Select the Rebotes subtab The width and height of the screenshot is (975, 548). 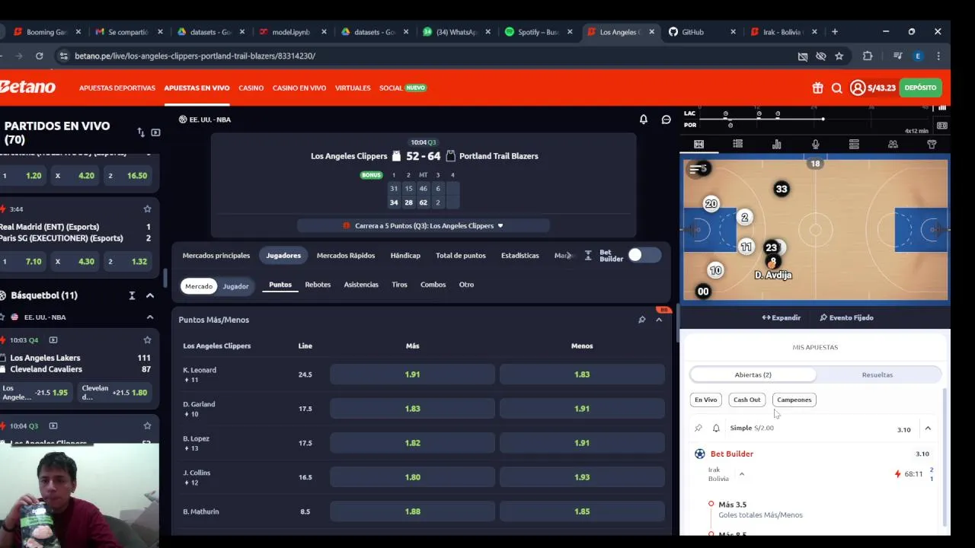pos(318,285)
